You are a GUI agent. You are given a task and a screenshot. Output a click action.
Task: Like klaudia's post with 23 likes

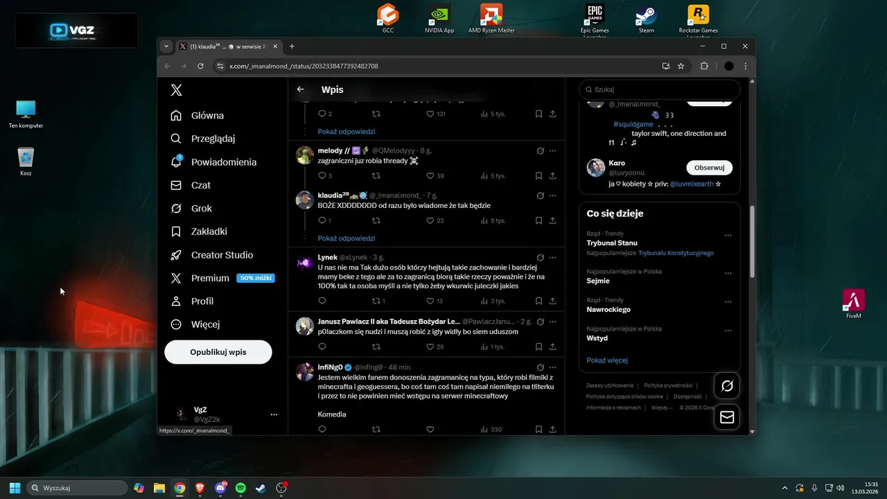point(435,220)
